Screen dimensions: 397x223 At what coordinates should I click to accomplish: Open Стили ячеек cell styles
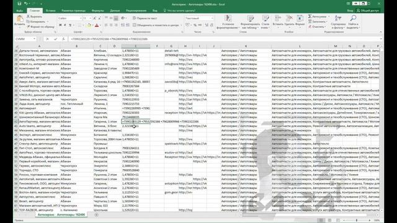[265, 22]
